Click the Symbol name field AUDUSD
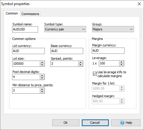Image resolution: width=144 pixels, height=130 pixels. point(25,29)
